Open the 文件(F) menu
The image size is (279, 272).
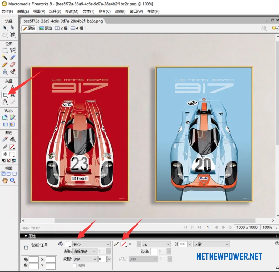pyautogui.click(x=7, y=11)
